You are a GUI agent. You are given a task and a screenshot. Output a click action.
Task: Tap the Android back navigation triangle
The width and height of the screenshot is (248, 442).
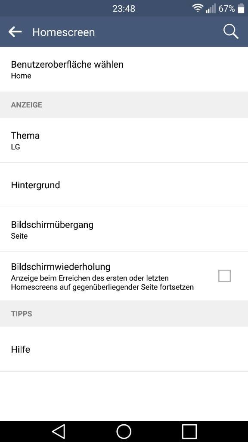pos(59,431)
